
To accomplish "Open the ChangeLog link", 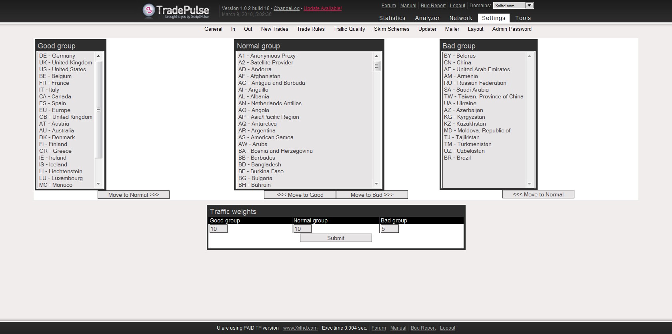I will click(286, 8).
